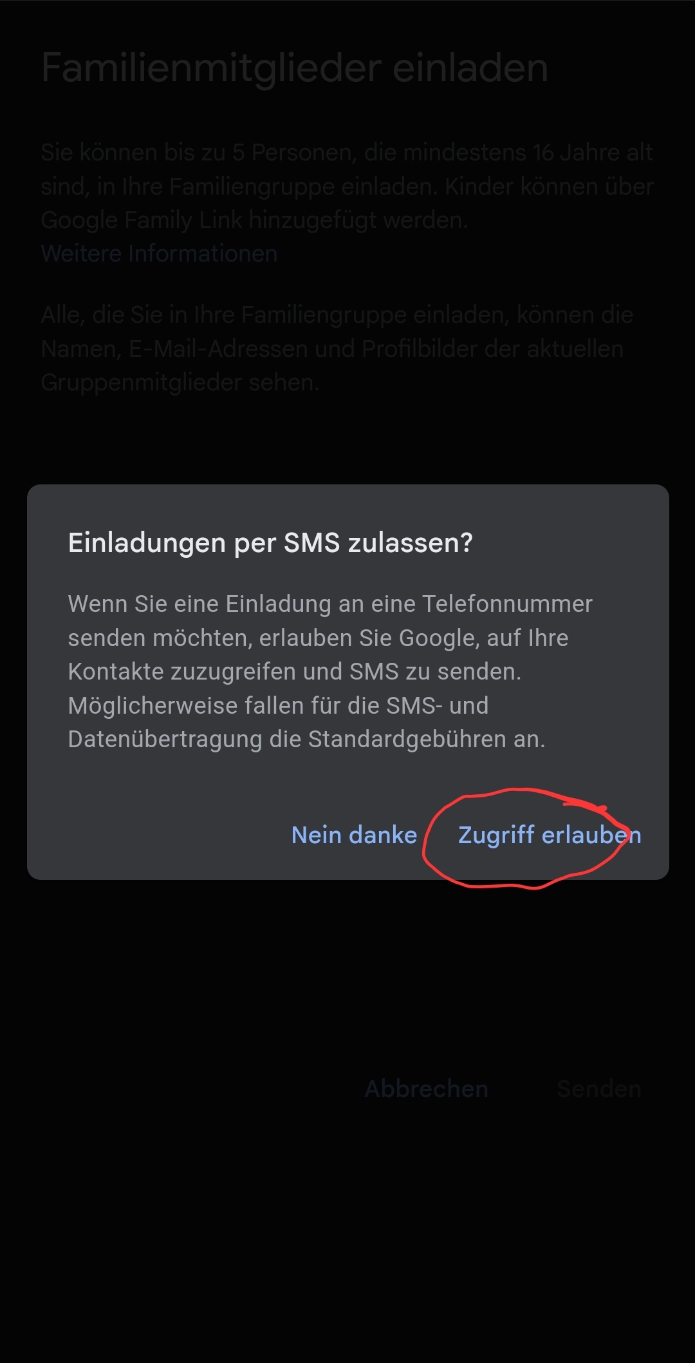Tap the line starting "Sie können bis zu 5 Personen"
The height and width of the screenshot is (1363, 695).
(347, 153)
